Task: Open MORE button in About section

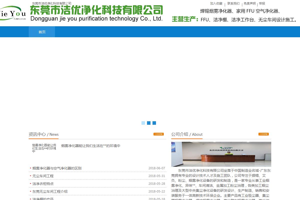Action: pos(263,134)
